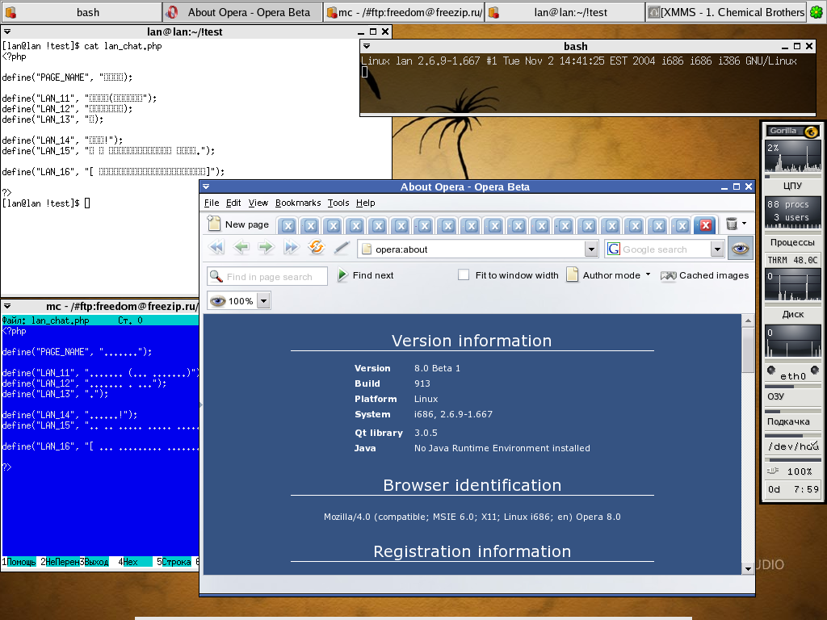Open Opera's Edit menu
The height and width of the screenshot is (620, 827).
[x=233, y=203]
